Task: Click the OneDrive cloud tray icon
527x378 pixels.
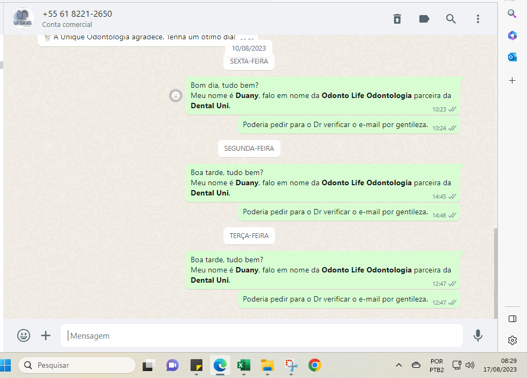Action: (x=416, y=365)
